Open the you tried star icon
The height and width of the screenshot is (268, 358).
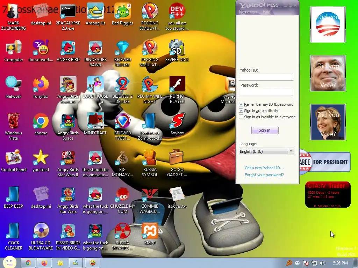(41, 161)
